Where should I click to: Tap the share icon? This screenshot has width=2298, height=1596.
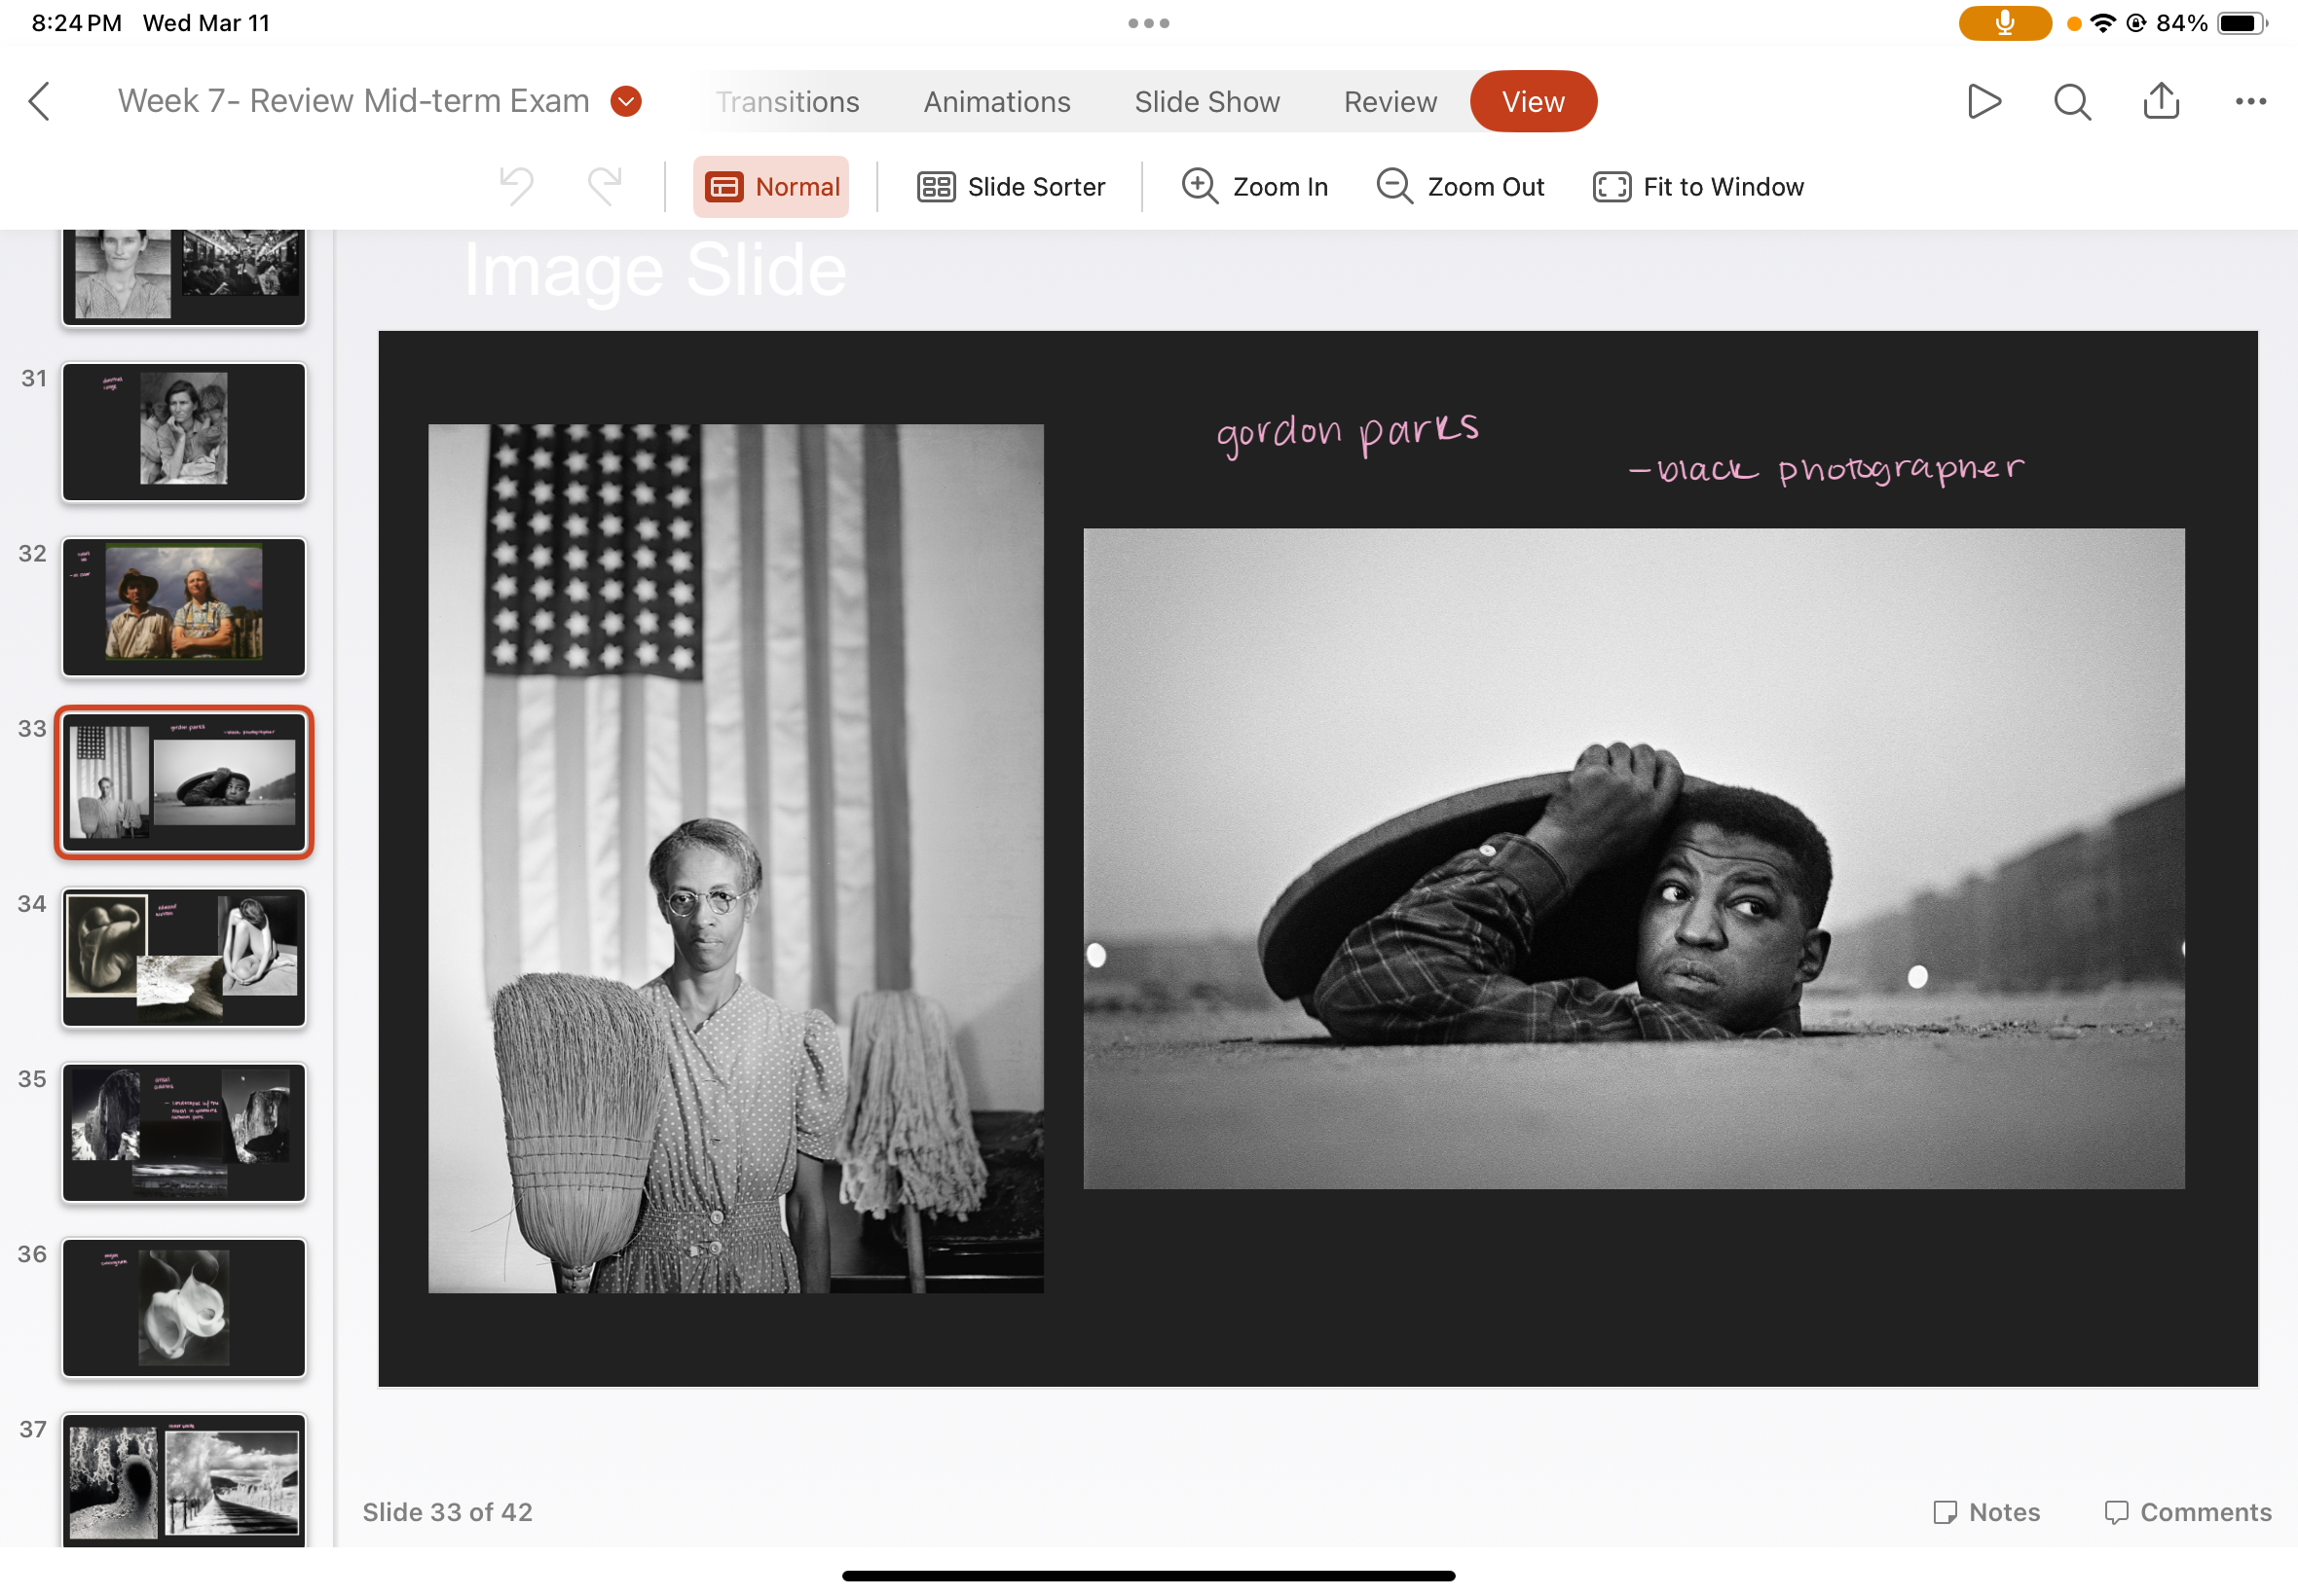click(2161, 101)
